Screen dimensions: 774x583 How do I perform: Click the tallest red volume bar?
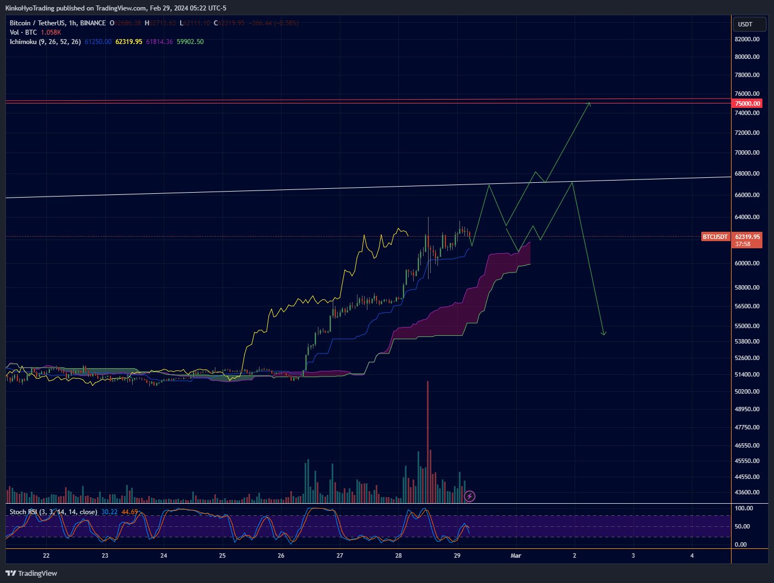click(x=427, y=442)
